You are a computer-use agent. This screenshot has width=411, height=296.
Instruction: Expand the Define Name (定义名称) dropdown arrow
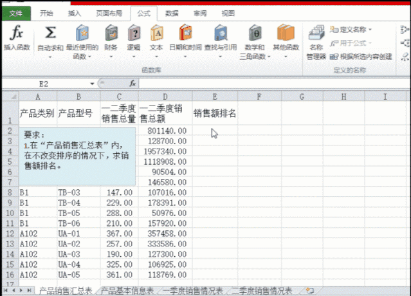[x=370, y=30]
